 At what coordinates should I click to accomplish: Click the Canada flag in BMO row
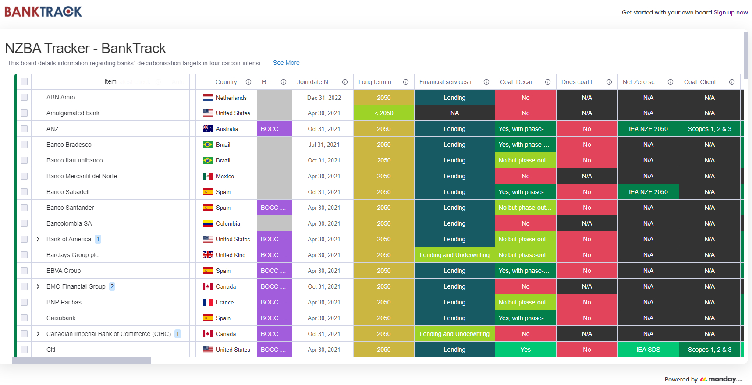[208, 286]
